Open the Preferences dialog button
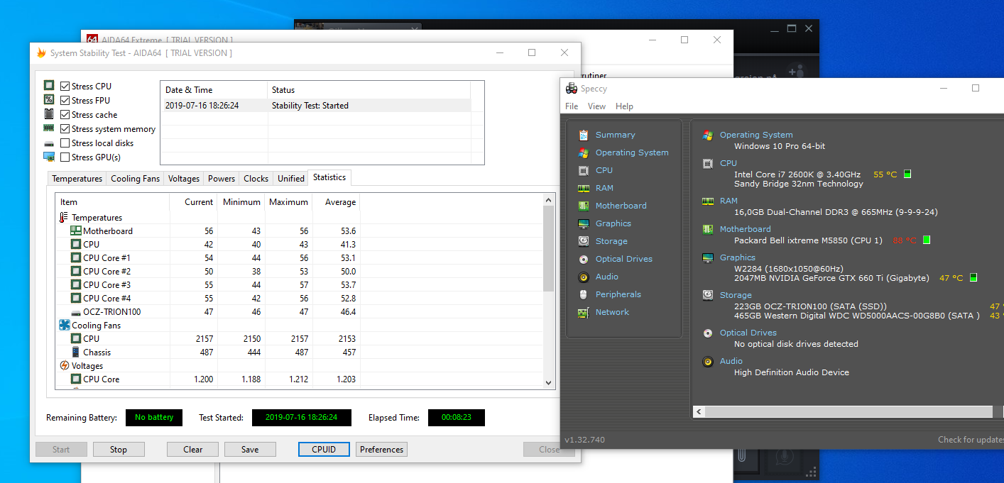The height and width of the screenshot is (483, 1004). (381, 449)
